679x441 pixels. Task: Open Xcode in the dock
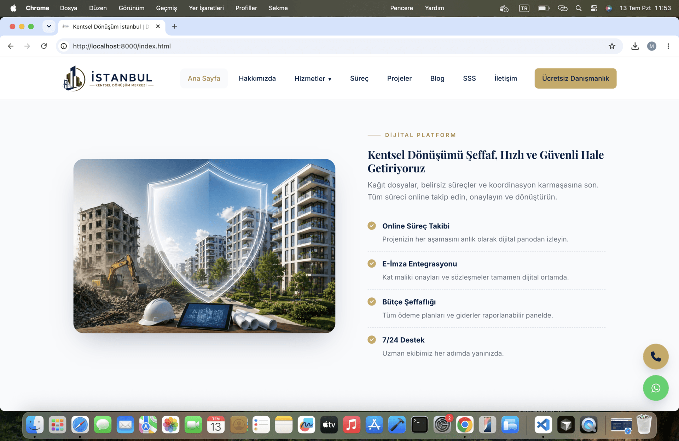[x=397, y=425]
